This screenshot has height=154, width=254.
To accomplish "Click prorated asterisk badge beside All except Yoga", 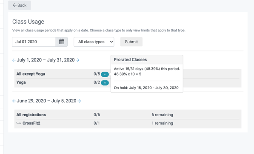I will click(105, 74).
